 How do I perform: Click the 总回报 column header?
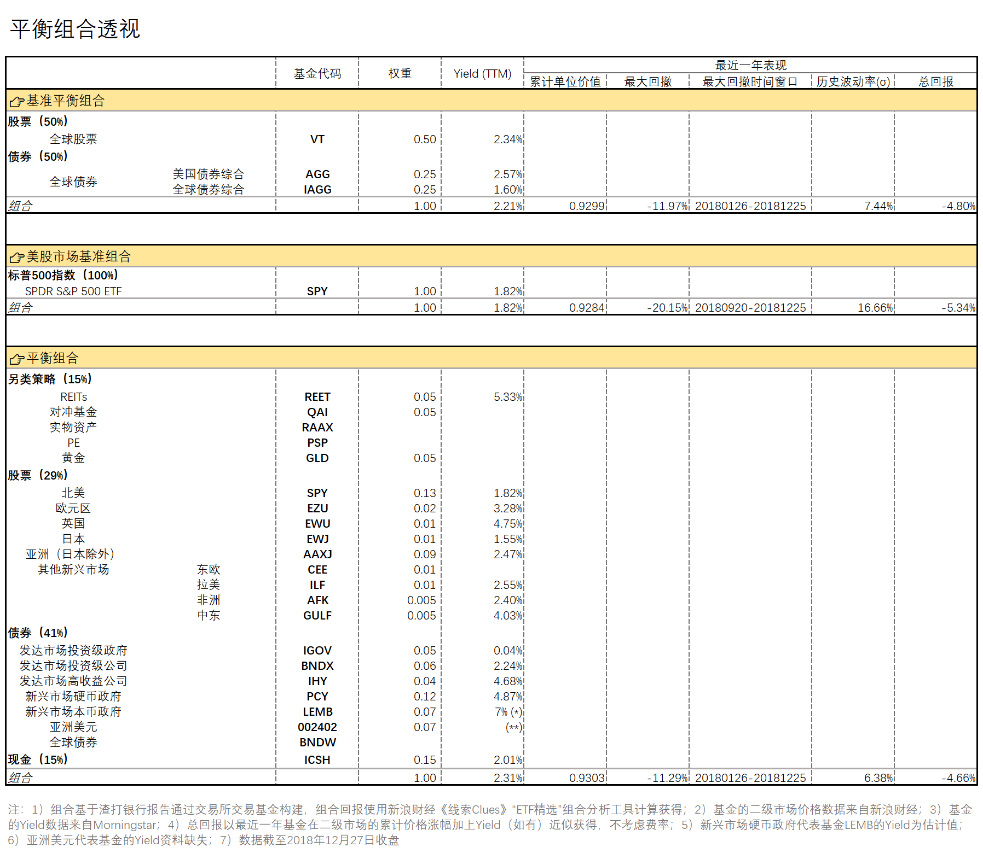tap(936, 81)
